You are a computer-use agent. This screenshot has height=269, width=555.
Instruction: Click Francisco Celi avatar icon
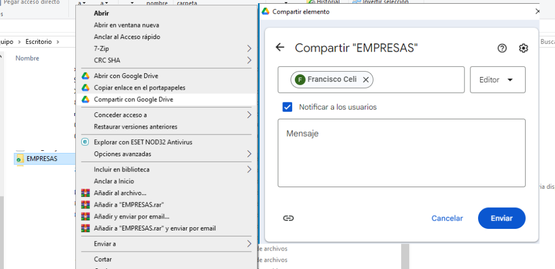(300, 80)
